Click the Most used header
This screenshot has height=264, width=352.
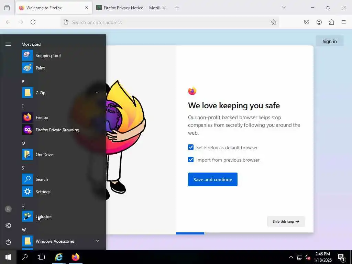click(31, 44)
